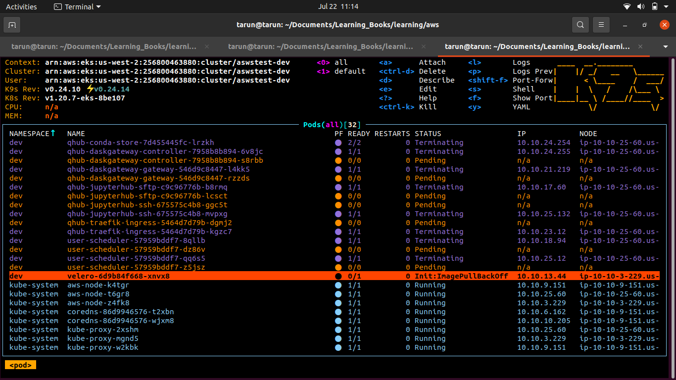Close the second terminal tab
This screenshot has height=380, width=676.
click(x=424, y=47)
